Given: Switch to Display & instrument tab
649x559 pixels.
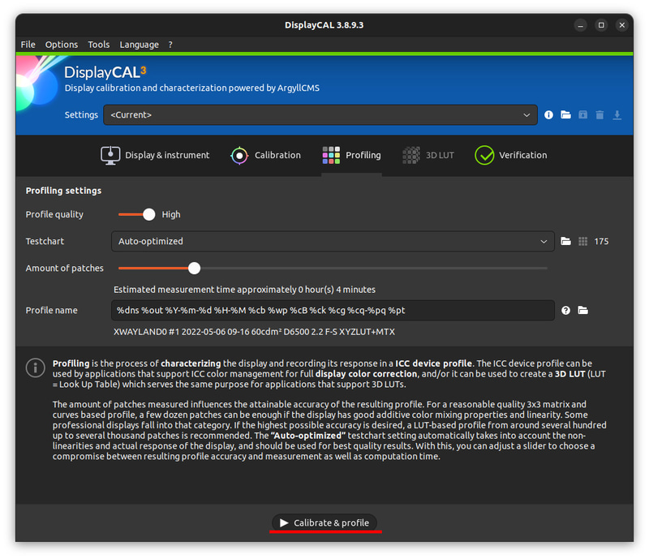Looking at the screenshot, I should click(155, 155).
